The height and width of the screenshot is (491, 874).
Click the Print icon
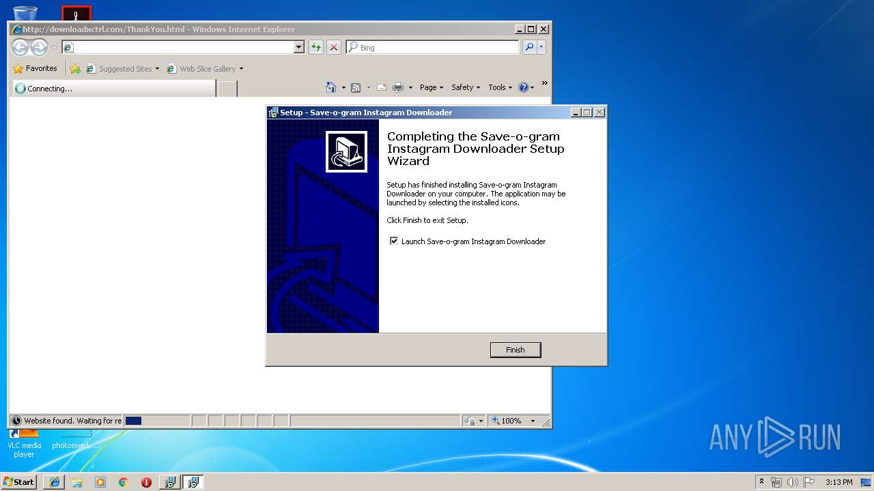(x=398, y=87)
